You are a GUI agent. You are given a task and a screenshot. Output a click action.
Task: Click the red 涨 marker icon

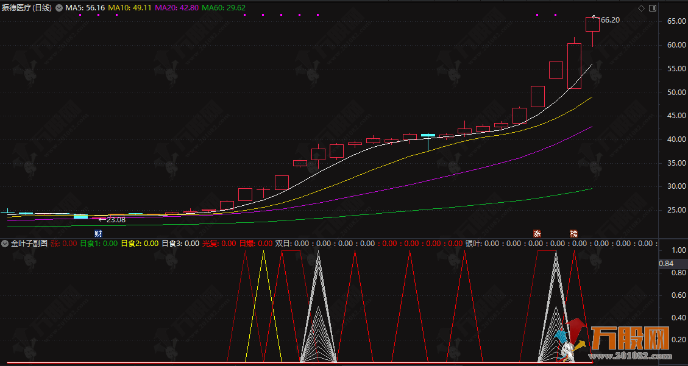(x=537, y=234)
